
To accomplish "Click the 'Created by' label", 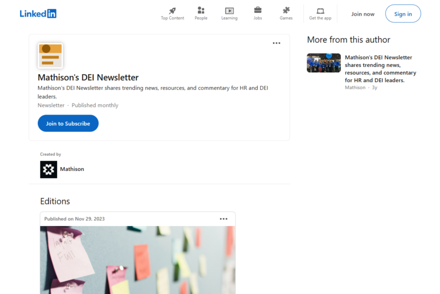I will point(51,154).
